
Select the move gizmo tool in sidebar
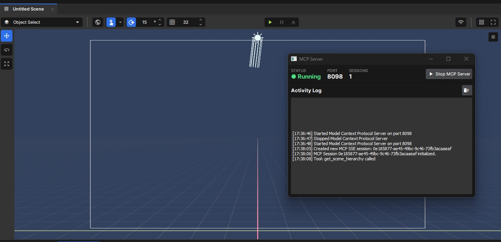[x=7, y=36]
